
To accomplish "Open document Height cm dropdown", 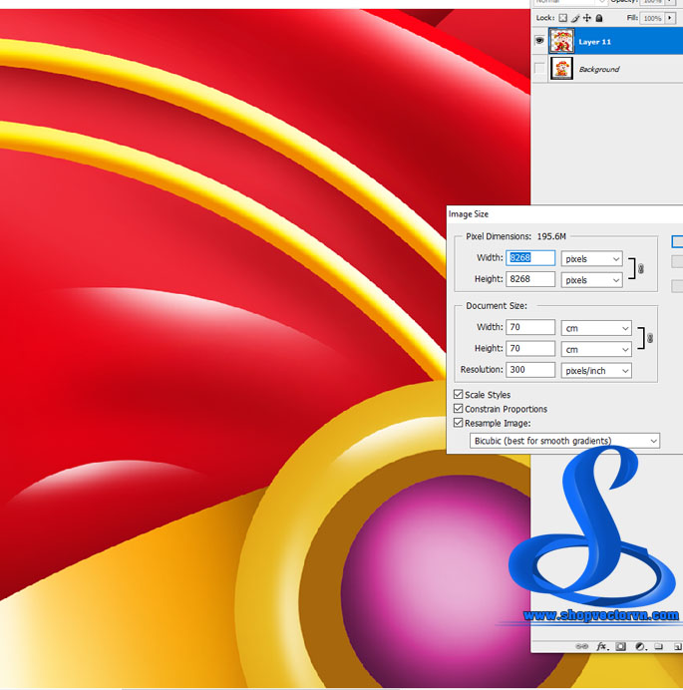I will [x=596, y=349].
